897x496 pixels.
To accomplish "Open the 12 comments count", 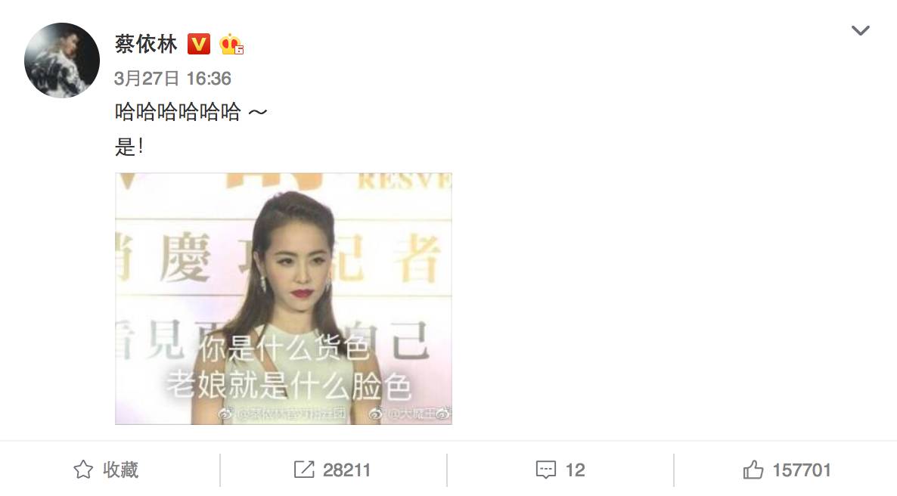I will point(575,470).
